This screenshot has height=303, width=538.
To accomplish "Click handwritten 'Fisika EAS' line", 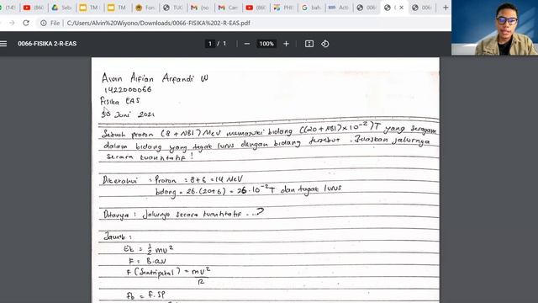I will pos(119,101).
